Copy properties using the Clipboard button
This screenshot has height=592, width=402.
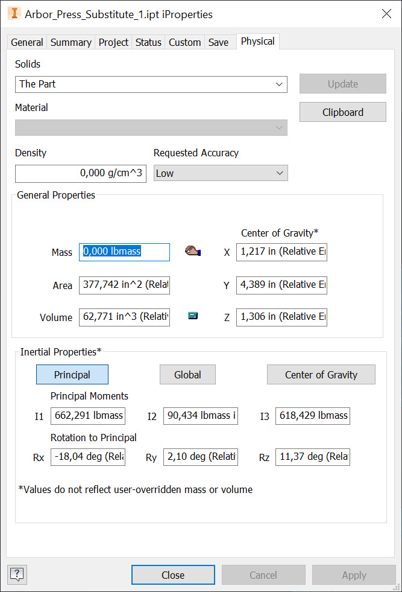342,112
